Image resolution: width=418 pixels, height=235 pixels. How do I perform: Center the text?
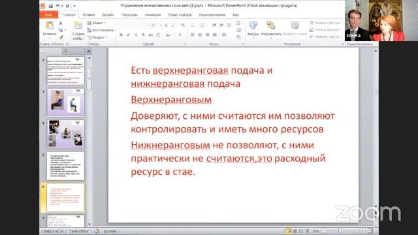[200, 35]
